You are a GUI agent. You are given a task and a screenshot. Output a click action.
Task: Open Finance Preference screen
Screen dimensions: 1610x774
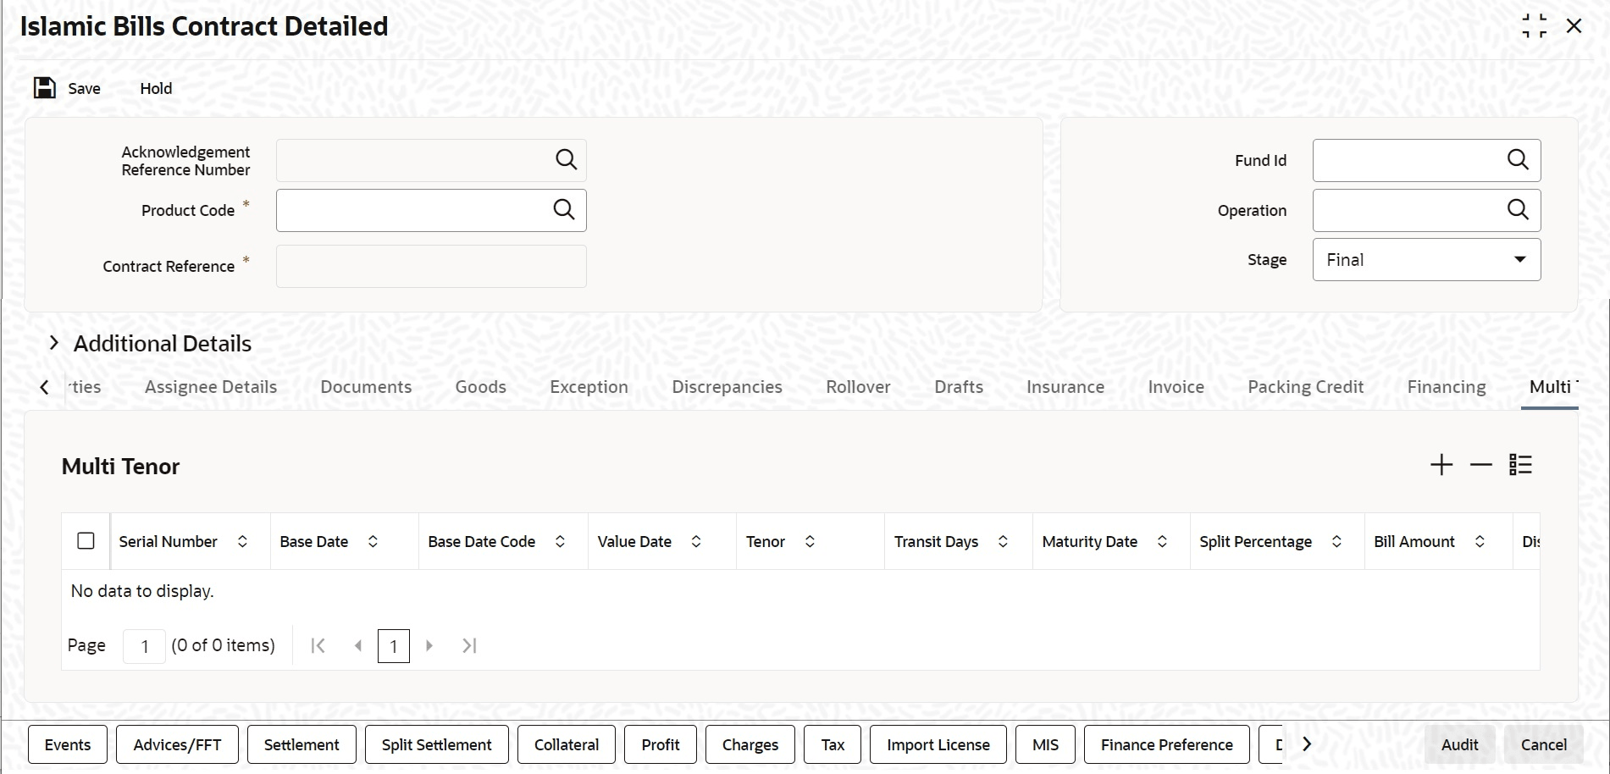[1167, 744]
